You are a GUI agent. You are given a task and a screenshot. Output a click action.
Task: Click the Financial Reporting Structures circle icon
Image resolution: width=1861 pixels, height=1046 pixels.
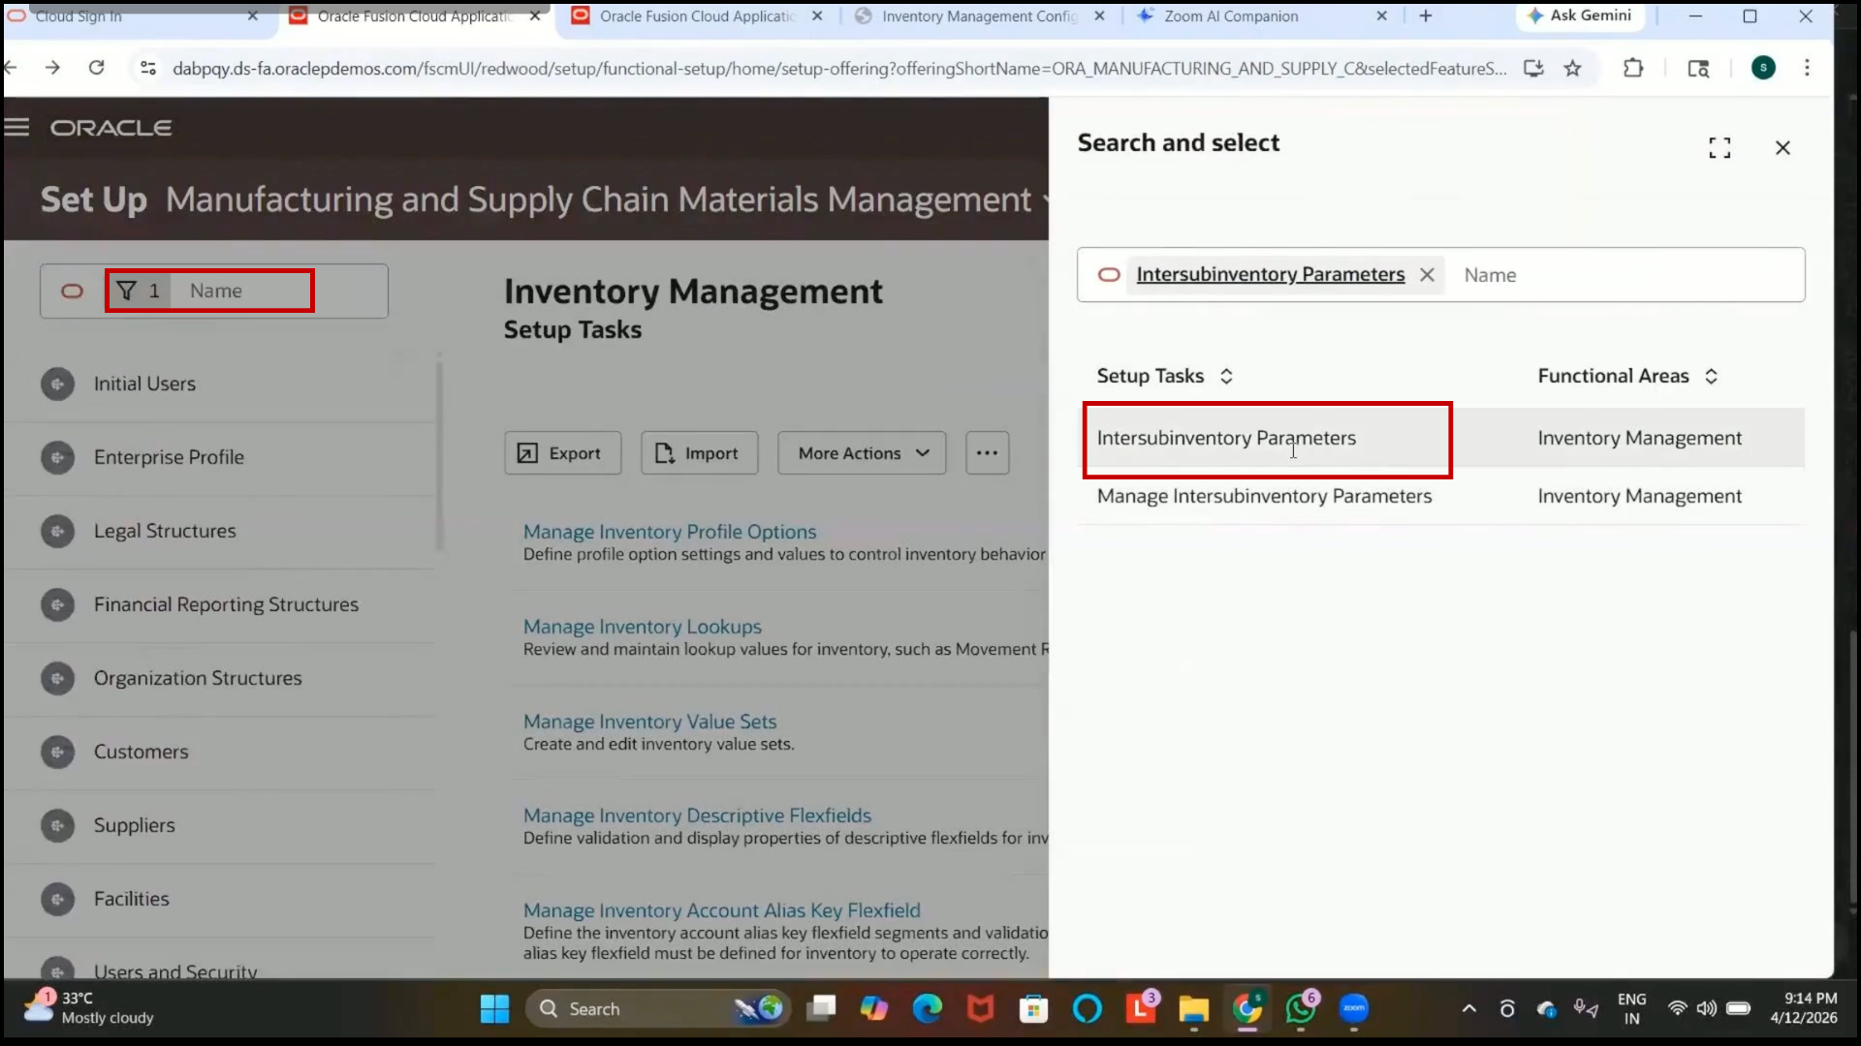point(57,604)
